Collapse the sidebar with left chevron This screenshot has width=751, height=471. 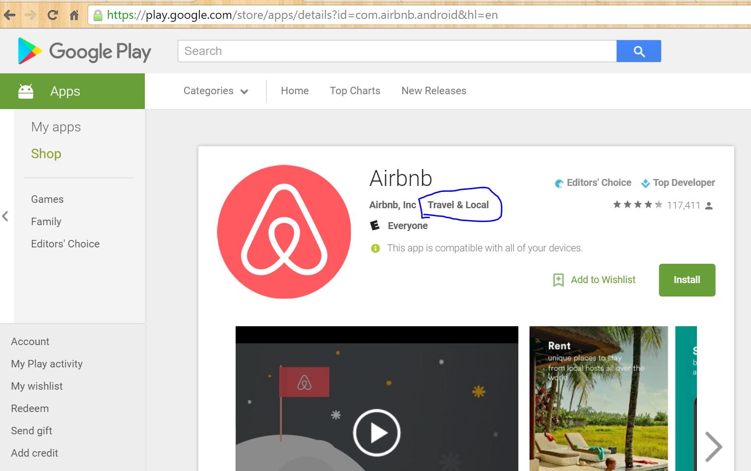[x=5, y=216]
